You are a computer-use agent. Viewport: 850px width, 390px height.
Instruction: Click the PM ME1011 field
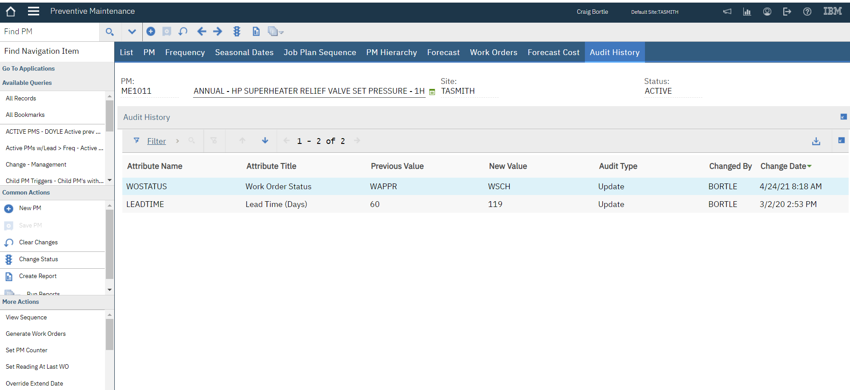tap(149, 91)
